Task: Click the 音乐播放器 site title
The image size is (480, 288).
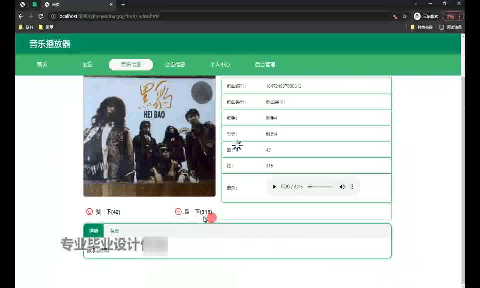Action: (x=50, y=44)
